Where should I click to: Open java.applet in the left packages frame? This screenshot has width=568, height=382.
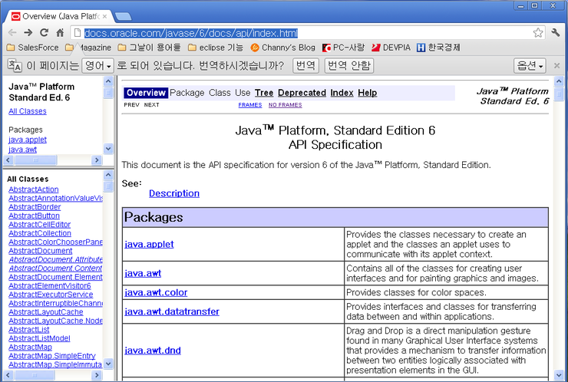coord(28,140)
